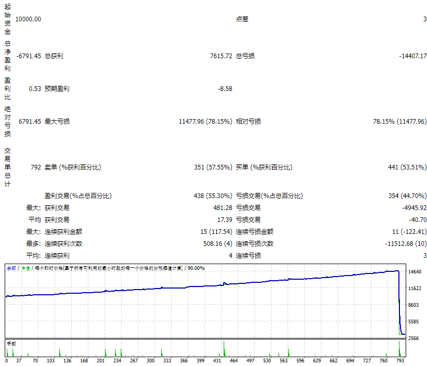Click the y-axis label 14640 on chart
Viewport: 427px width, 366px height.
416,271
